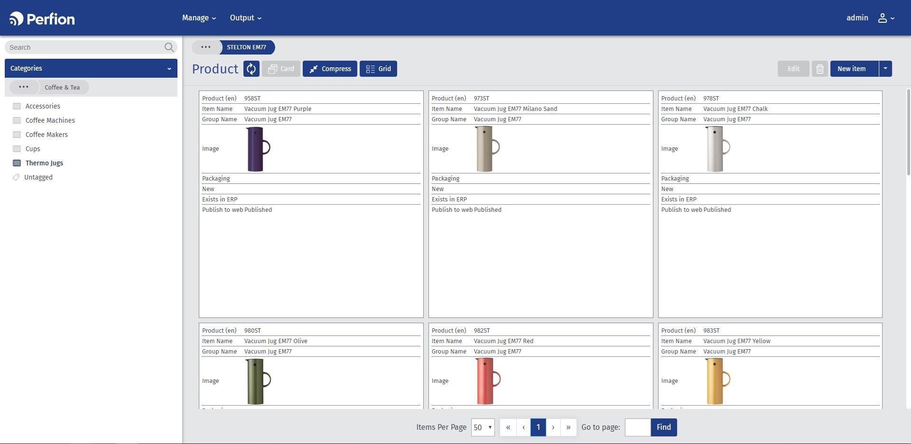
Task: Select page 1 in pagination
Action: click(538, 427)
